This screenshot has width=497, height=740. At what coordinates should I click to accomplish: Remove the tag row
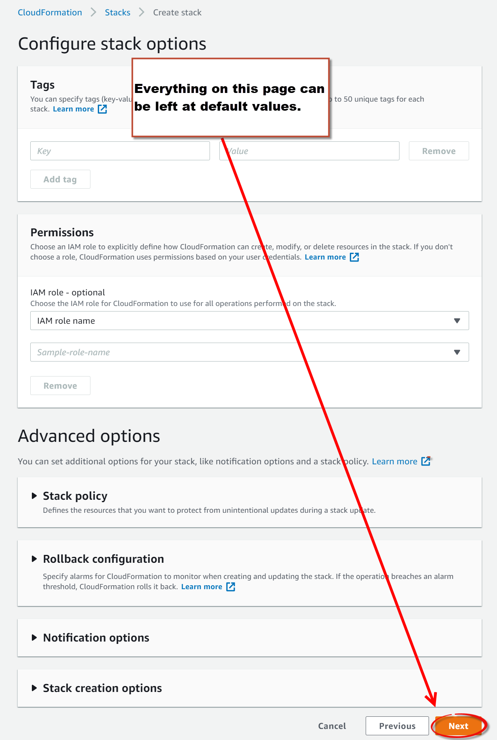tap(439, 151)
